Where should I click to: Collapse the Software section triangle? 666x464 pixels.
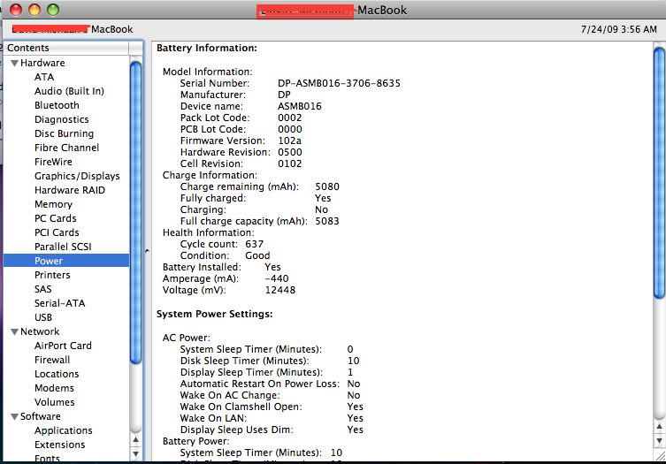point(15,417)
